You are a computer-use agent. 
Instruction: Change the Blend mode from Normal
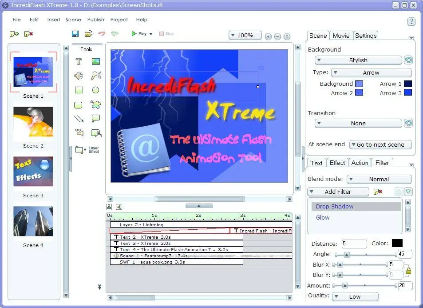click(379, 179)
